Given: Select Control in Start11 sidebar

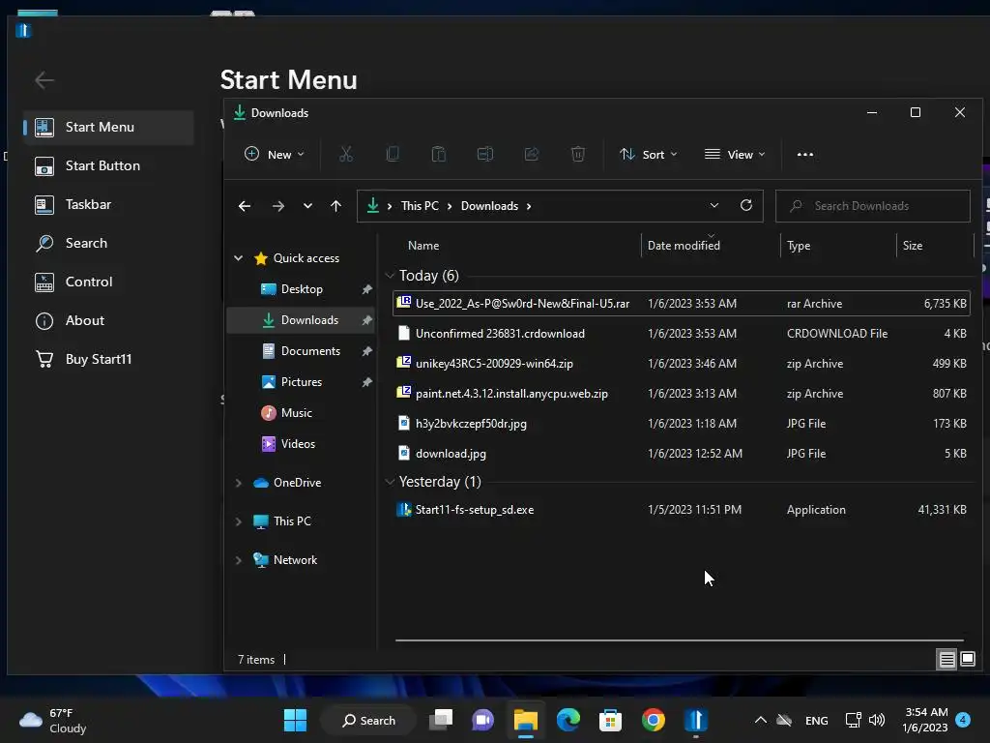Looking at the screenshot, I should pyautogui.click(x=108, y=282).
